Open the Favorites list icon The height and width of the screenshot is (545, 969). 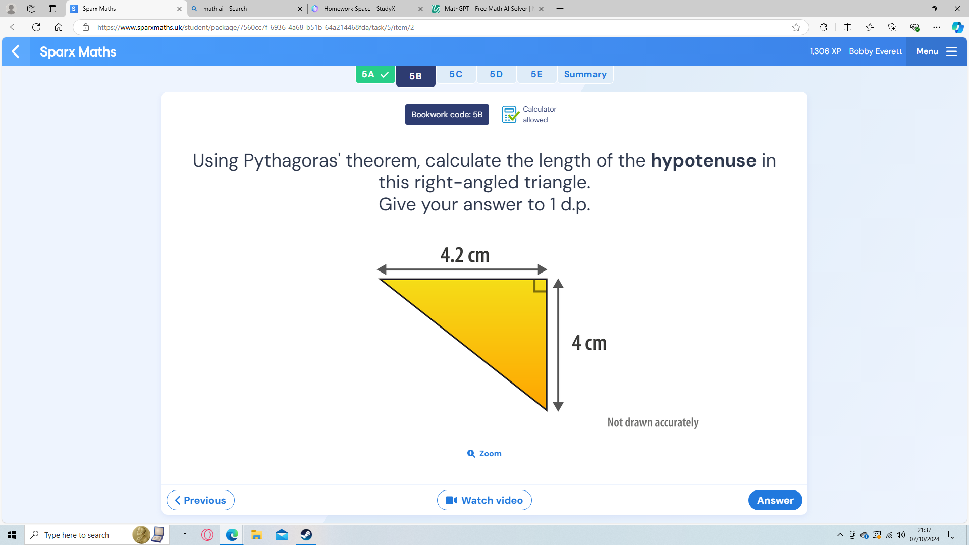870,27
